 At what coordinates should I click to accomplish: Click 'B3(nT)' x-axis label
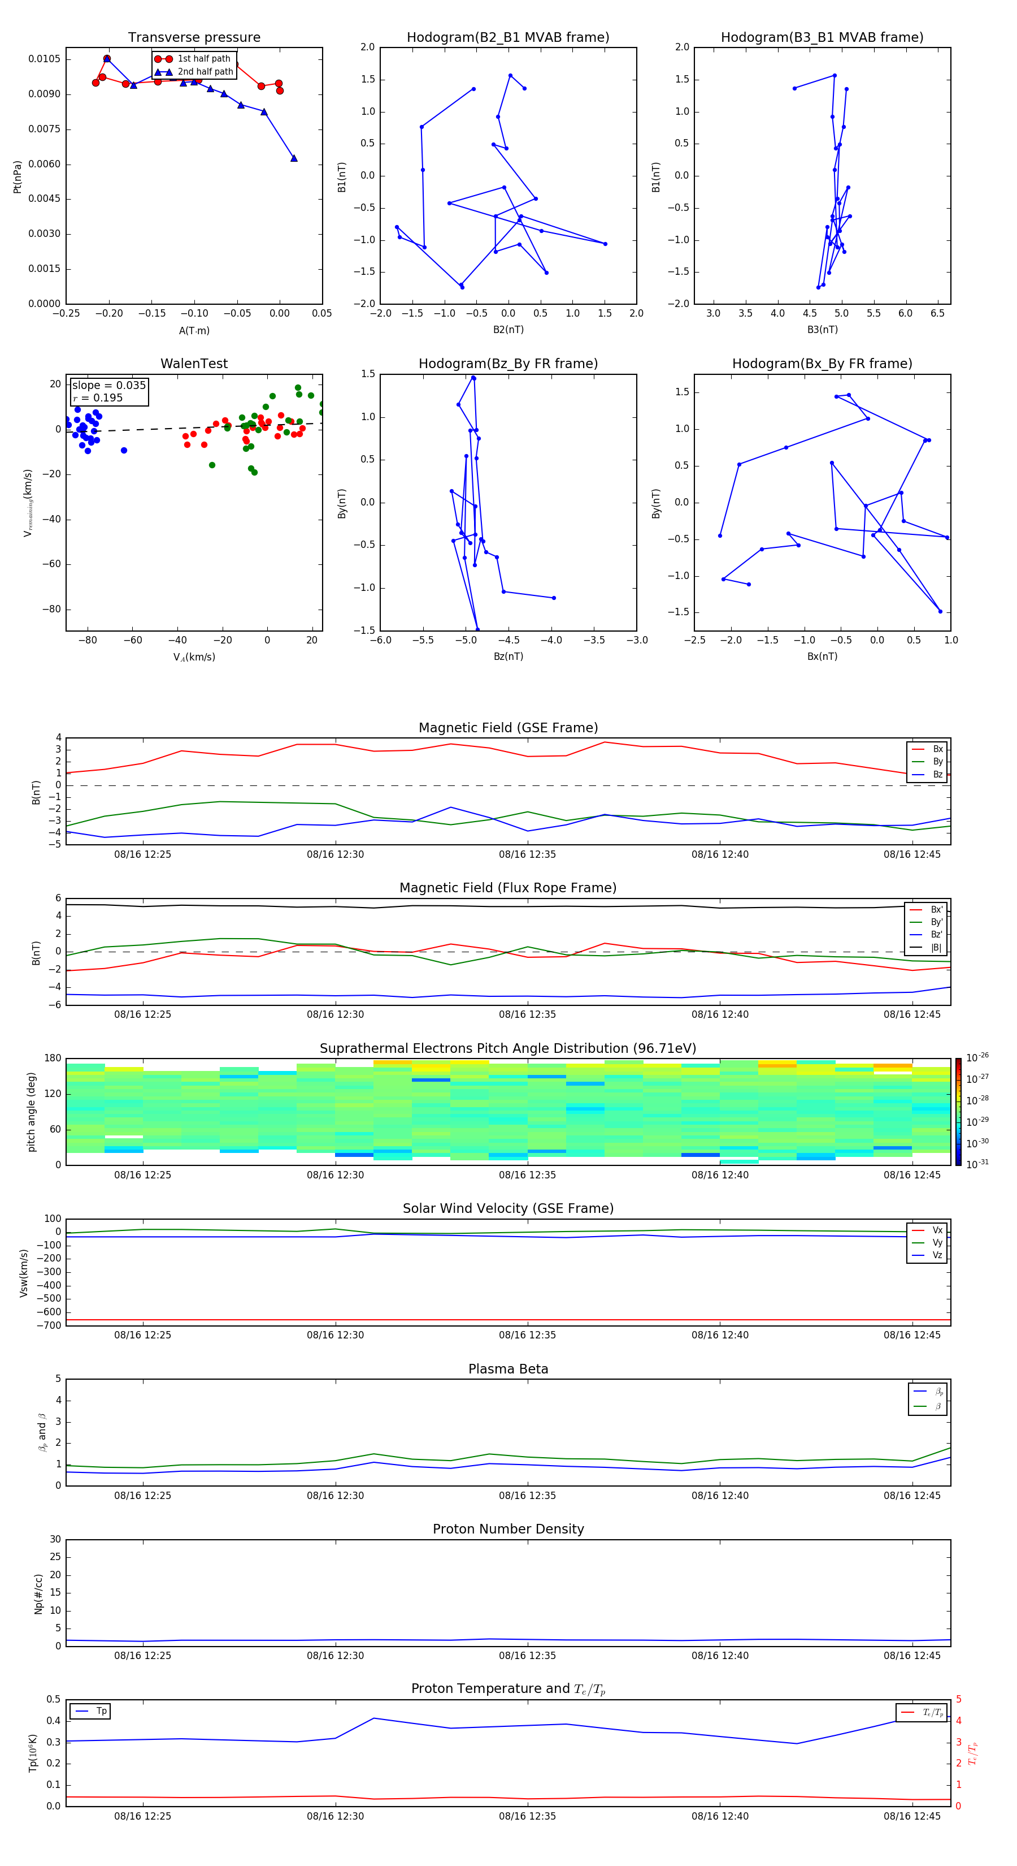tap(822, 330)
